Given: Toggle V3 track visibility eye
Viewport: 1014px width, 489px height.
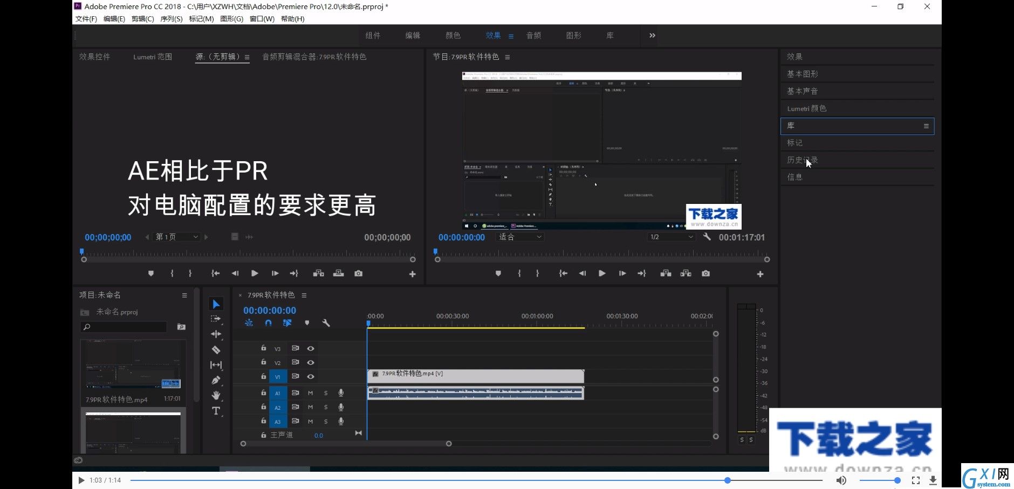Looking at the screenshot, I should (311, 348).
